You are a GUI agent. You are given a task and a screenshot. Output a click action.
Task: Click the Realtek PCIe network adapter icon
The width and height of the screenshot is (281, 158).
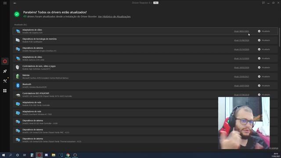pyautogui.click(x=18, y=104)
